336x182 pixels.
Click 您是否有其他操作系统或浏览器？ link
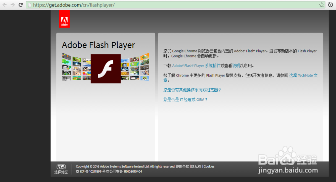coord(192,90)
